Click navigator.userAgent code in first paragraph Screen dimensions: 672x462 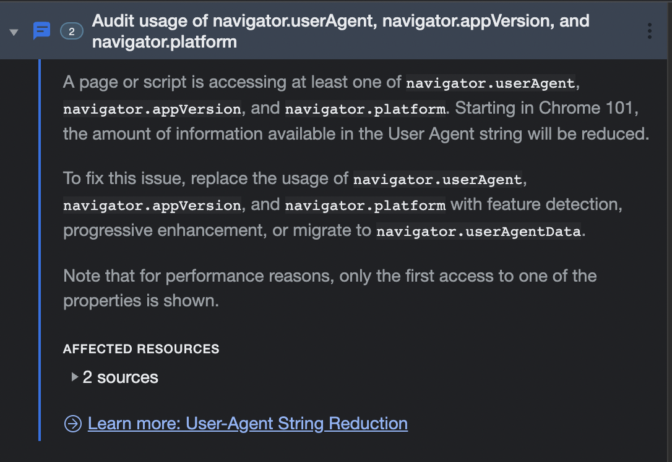click(x=490, y=83)
